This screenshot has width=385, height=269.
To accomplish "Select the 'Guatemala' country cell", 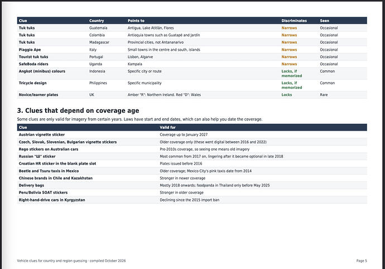I will (98, 28).
